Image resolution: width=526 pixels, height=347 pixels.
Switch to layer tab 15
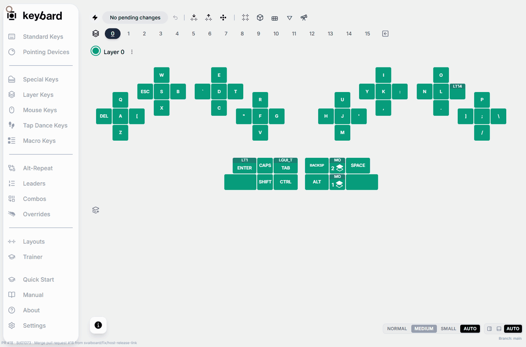coord(367,33)
